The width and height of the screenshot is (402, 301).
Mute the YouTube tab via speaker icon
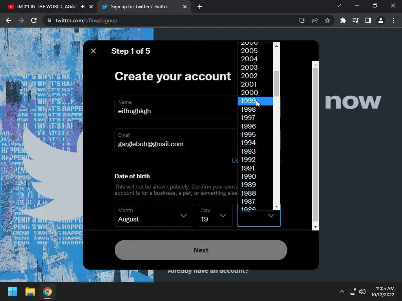(82, 7)
